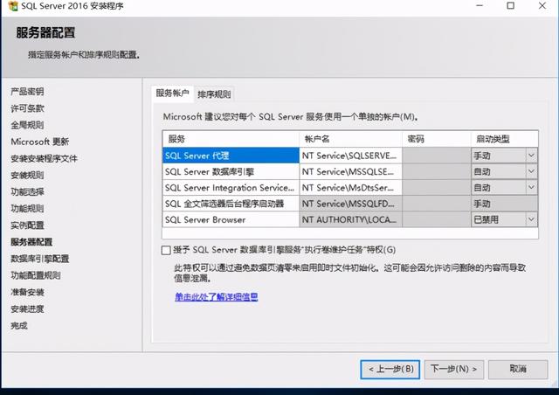Select SQL Server Browser service row
The width and height of the screenshot is (559, 395).
tap(231, 219)
